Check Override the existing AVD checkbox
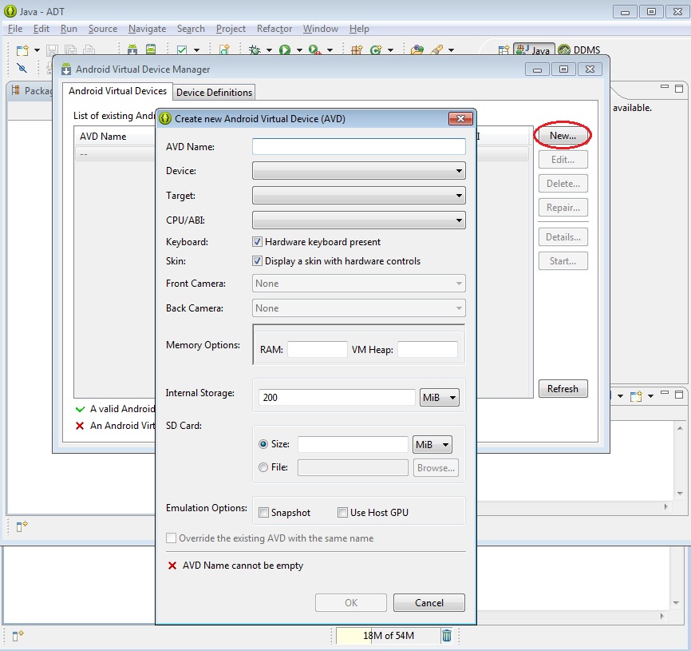This screenshot has width=691, height=651. 171,538
